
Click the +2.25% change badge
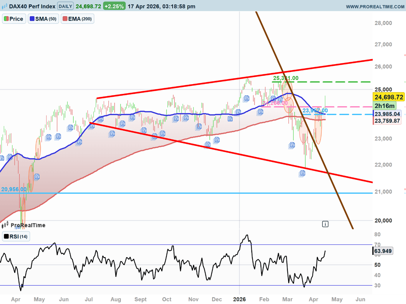click(x=114, y=6)
